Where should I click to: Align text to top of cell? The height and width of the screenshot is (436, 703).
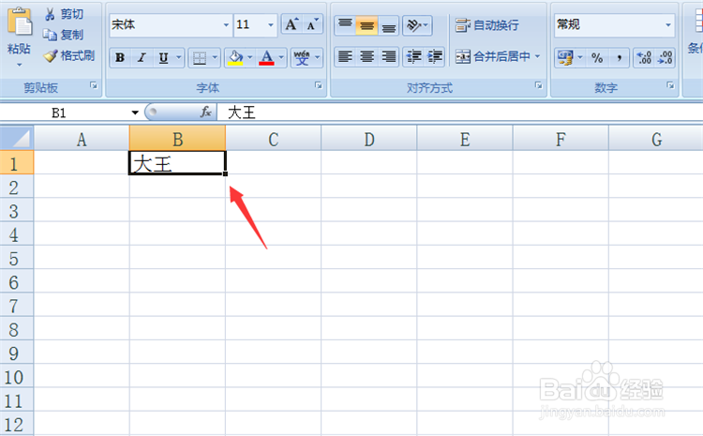click(345, 24)
